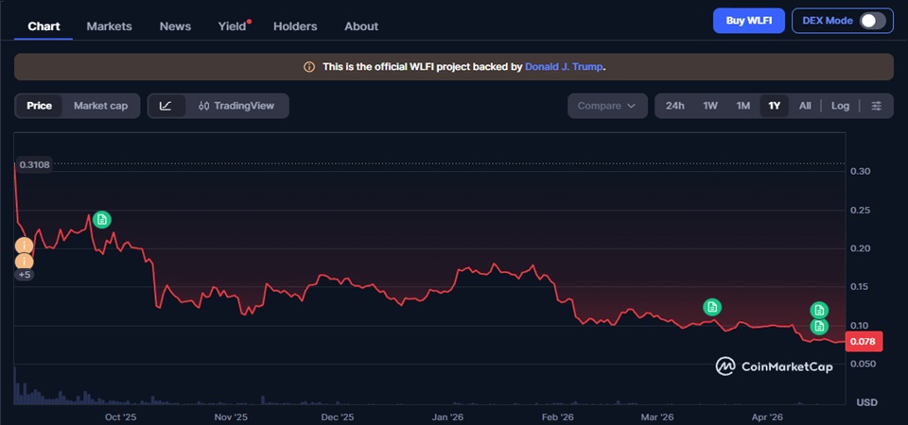Image resolution: width=908 pixels, height=425 pixels.
Task: Open the Yield tab
Action: 233,26
